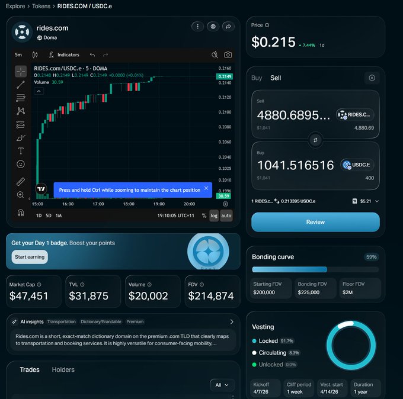Screen dimensions: 403x399
Task: Click the TVL info icon
Action: coord(82,285)
